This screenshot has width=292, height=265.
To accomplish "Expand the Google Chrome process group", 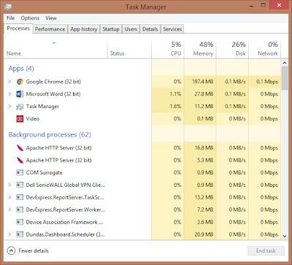I will [x=10, y=82].
